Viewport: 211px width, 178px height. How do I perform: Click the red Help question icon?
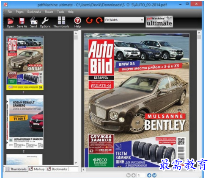tap(77, 22)
